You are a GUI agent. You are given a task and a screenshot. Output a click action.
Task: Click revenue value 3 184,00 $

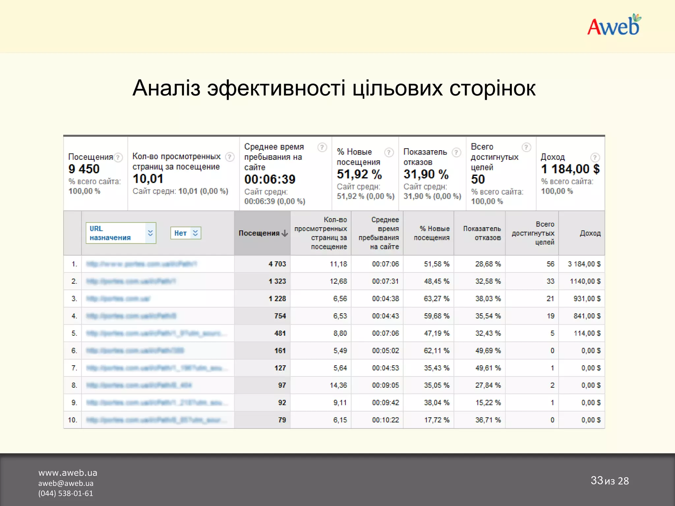(x=584, y=264)
